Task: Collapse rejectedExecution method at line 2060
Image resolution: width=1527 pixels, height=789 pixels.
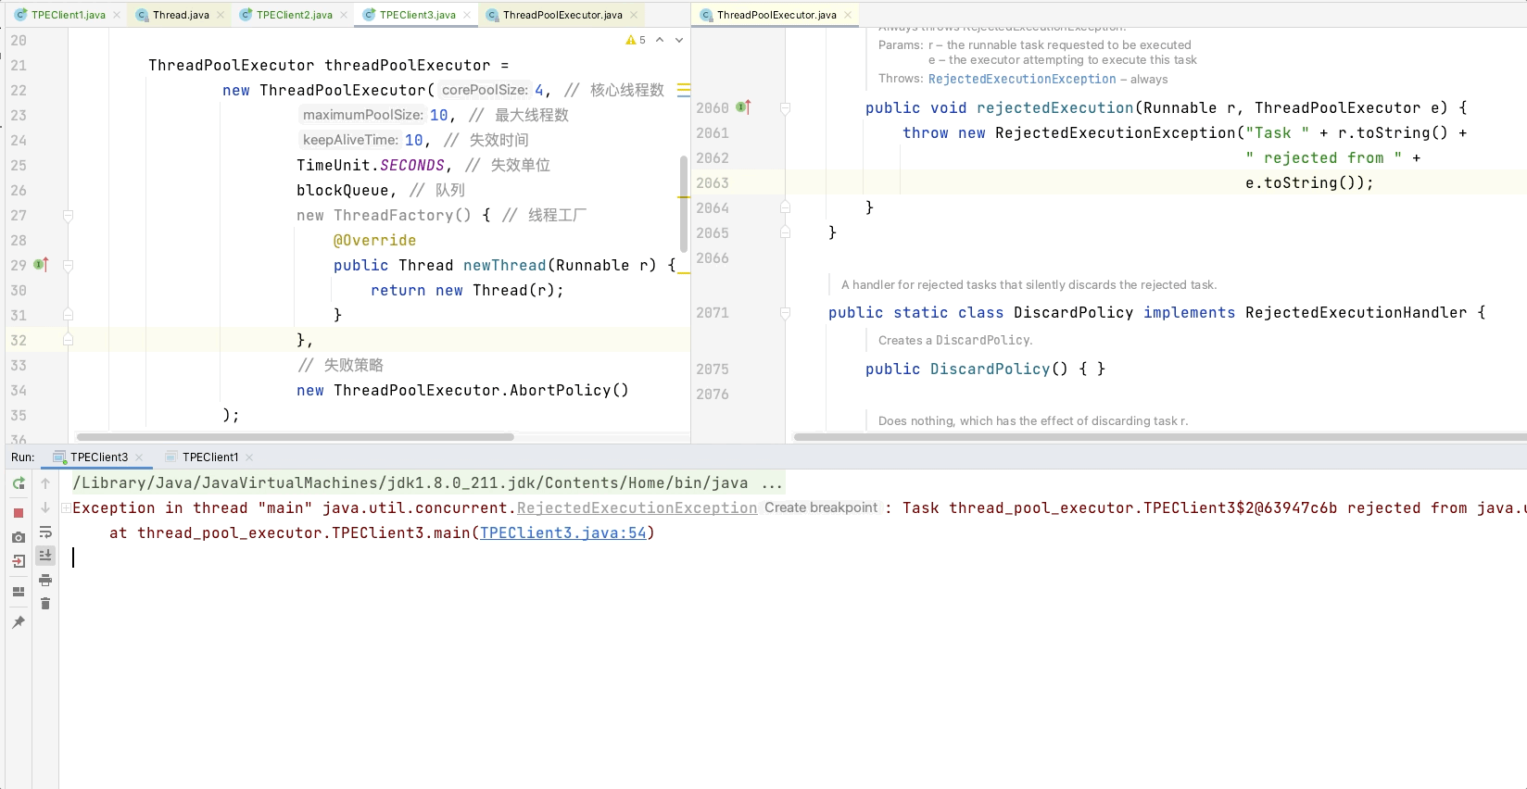Action: click(x=785, y=107)
